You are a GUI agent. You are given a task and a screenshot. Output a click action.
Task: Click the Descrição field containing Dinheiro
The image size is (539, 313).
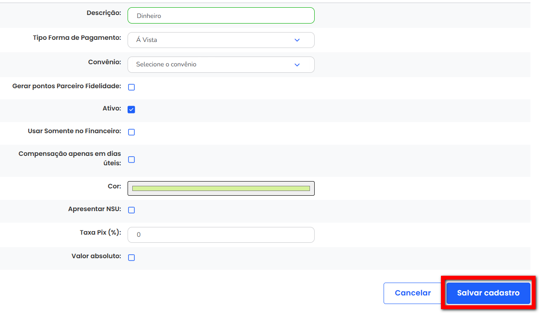pos(220,16)
